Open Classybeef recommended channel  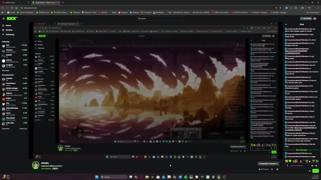15,119
